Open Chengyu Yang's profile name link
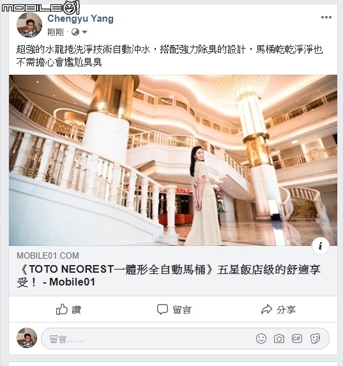343x366 pixels. click(x=80, y=19)
